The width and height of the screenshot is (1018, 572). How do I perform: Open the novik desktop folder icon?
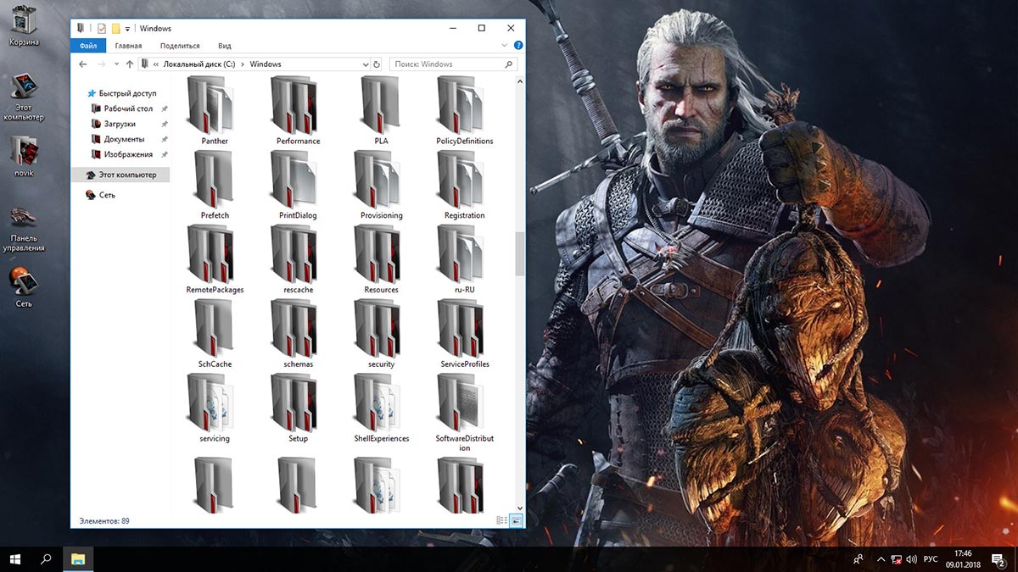point(23,155)
